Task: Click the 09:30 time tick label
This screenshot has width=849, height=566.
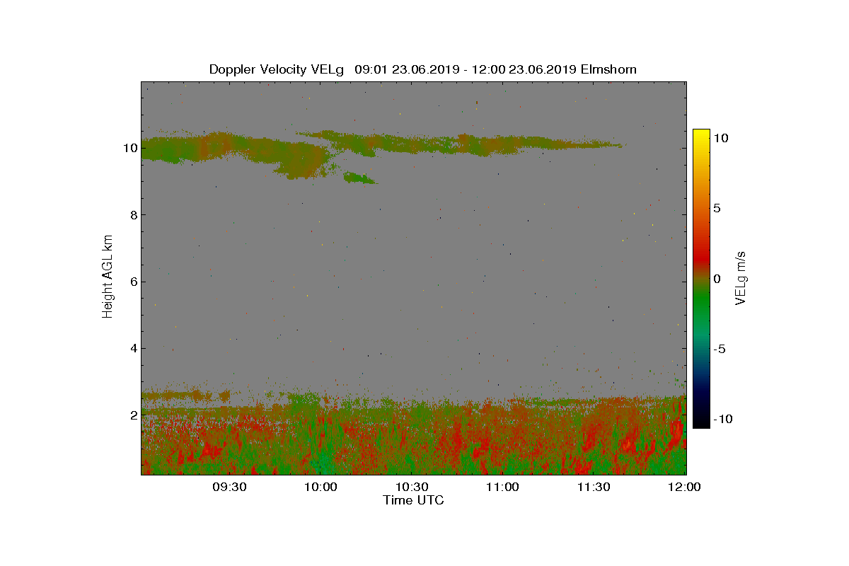Action: pyautogui.click(x=230, y=487)
